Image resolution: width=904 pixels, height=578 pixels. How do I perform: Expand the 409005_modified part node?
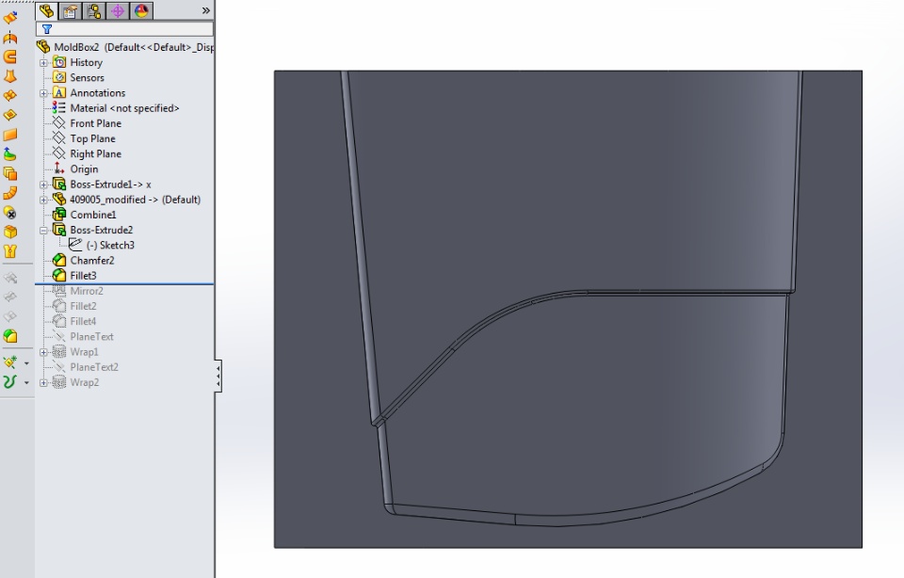point(44,200)
